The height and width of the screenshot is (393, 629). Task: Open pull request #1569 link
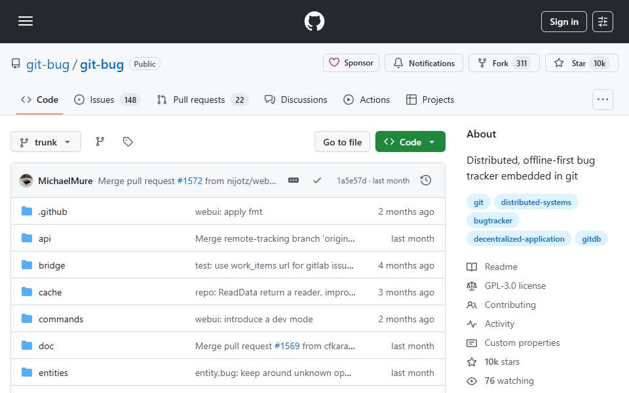click(x=287, y=346)
